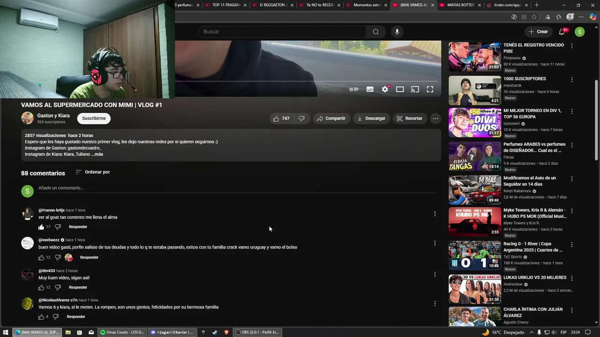Subscribe to Gaston y Kiara channel

point(94,118)
